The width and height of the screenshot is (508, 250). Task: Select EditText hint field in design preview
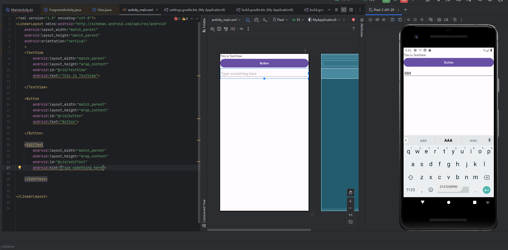coord(264,73)
